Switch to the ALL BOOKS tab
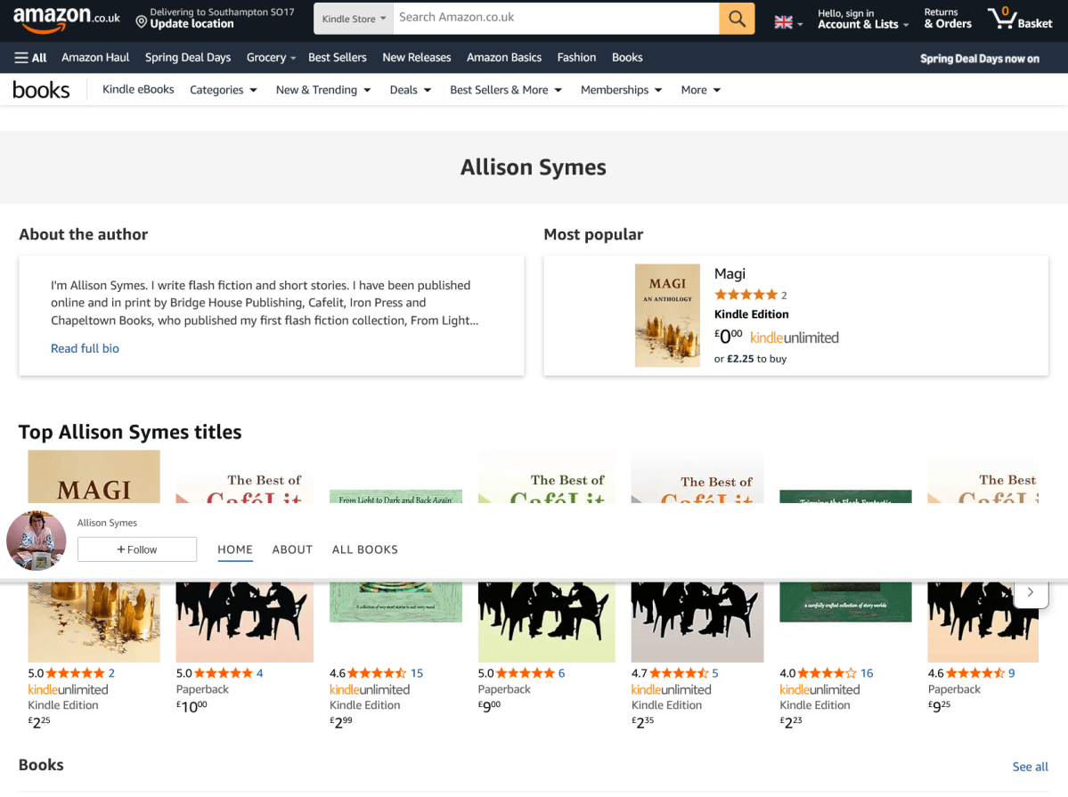Screen dimensions: 1068x797 pos(364,549)
